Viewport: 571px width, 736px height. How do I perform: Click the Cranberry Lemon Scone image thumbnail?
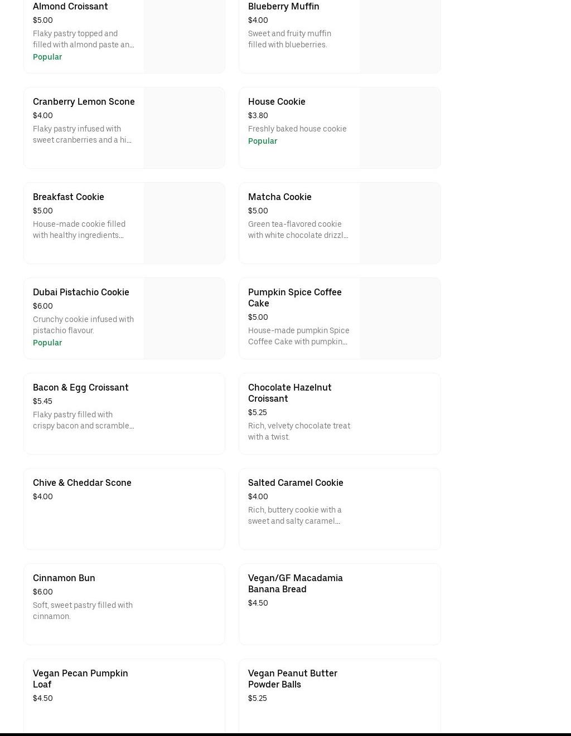184,128
